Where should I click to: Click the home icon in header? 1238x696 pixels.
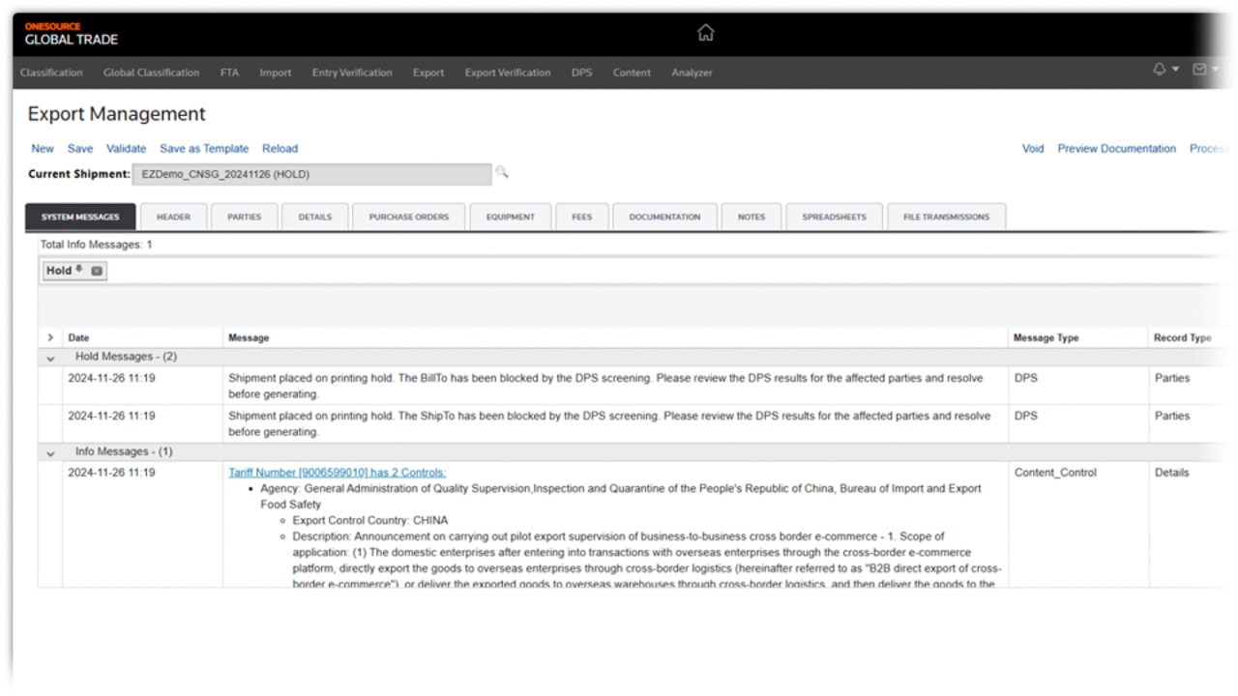pos(705,33)
